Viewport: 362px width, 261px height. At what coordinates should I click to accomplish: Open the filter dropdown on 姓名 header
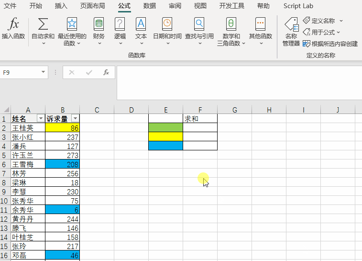point(41,119)
